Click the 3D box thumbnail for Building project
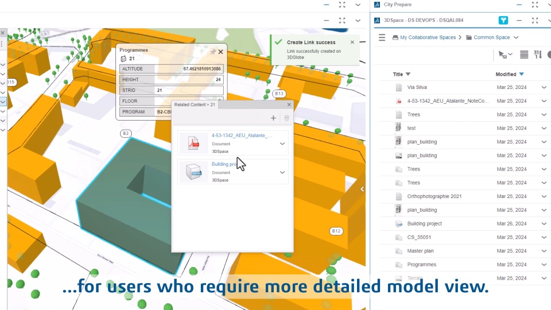The image size is (551, 310). tap(193, 172)
